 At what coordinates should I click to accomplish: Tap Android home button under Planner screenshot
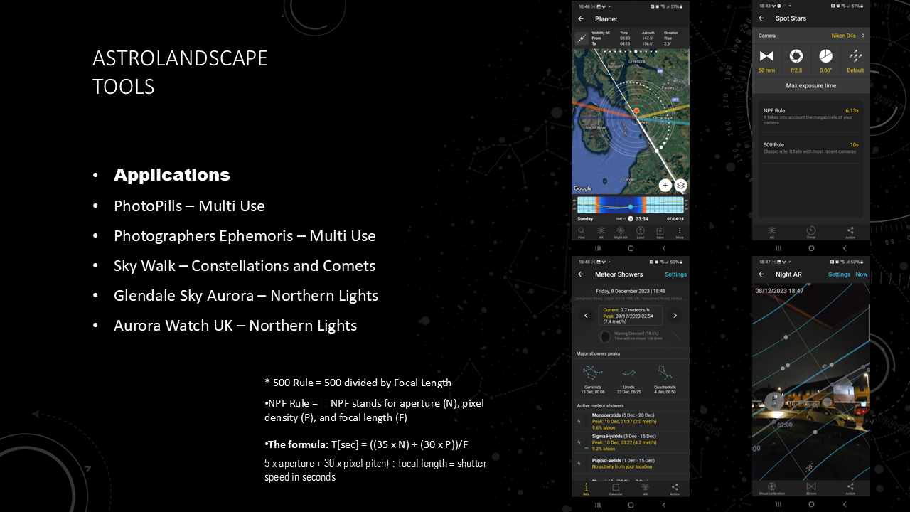(631, 249)
